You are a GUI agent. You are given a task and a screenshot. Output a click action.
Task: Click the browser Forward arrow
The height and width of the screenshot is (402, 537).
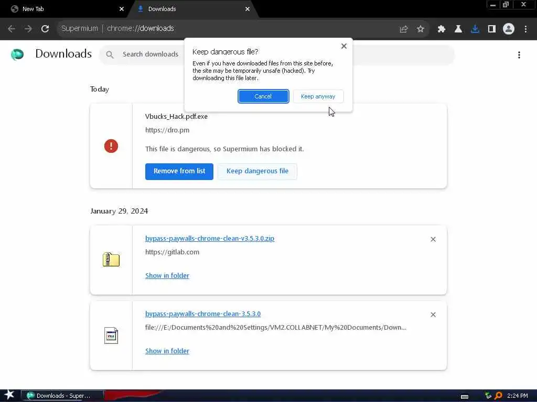[x=28, y=29]
